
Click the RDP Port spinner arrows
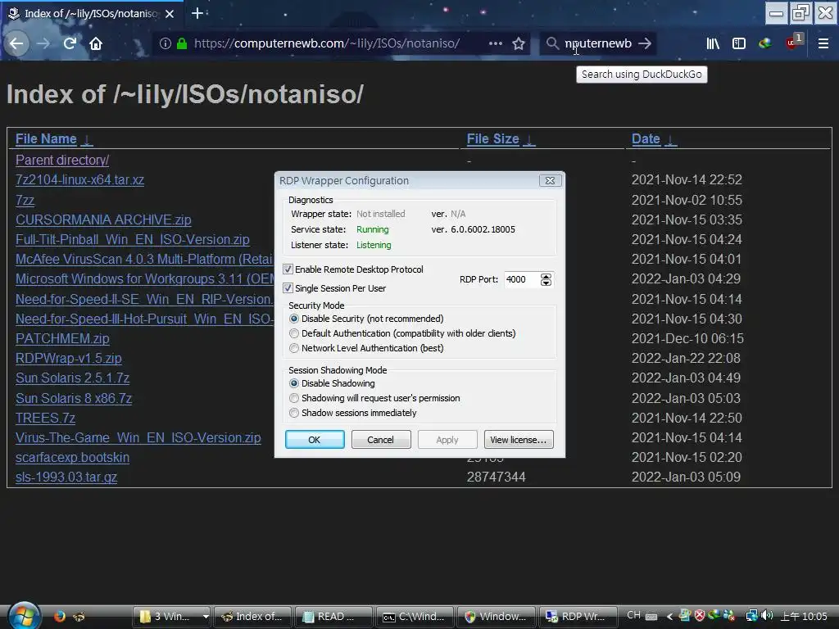pos(546,279)
